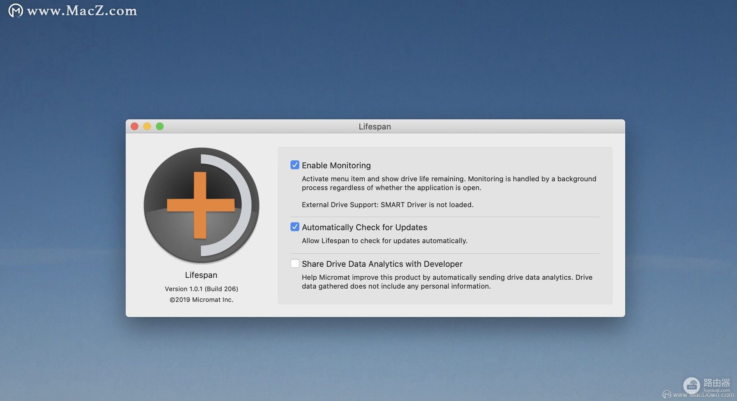Viewport: 737px width, 401px height.
Task: Click the Activate menu item description text
Action: point(449,183)
